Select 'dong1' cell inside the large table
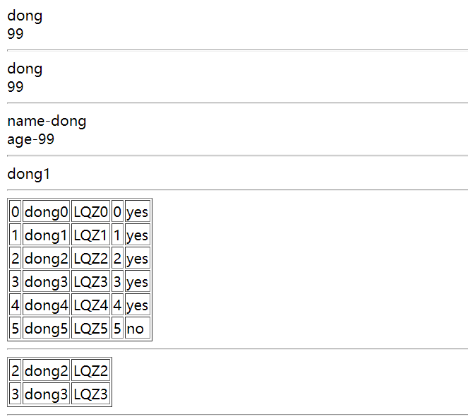468x417 pixels. coord(47,235)
